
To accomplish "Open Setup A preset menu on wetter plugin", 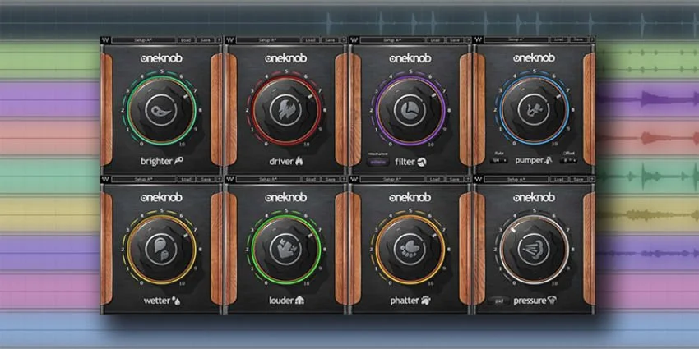I will [x=145, y=179].
